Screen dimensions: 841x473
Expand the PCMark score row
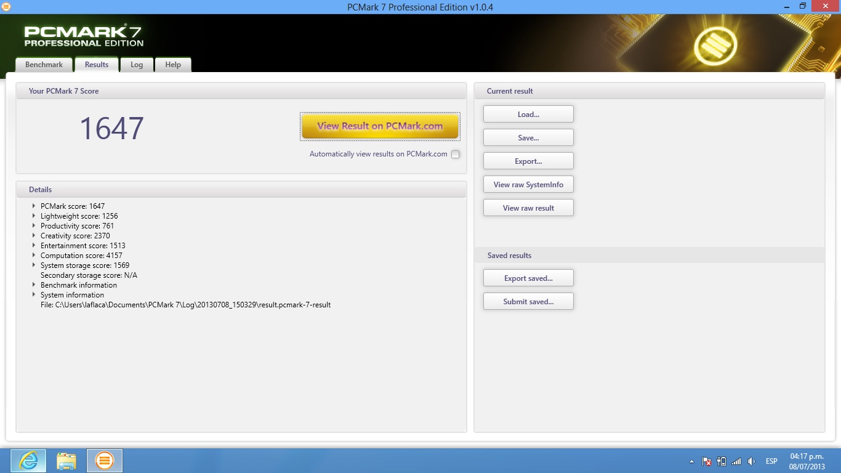[34, 206]
